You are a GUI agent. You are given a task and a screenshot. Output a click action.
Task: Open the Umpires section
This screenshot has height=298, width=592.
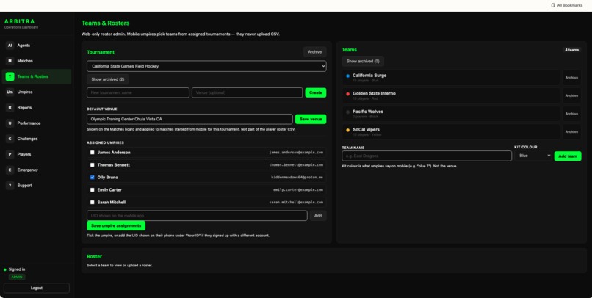tap(37, 92)
